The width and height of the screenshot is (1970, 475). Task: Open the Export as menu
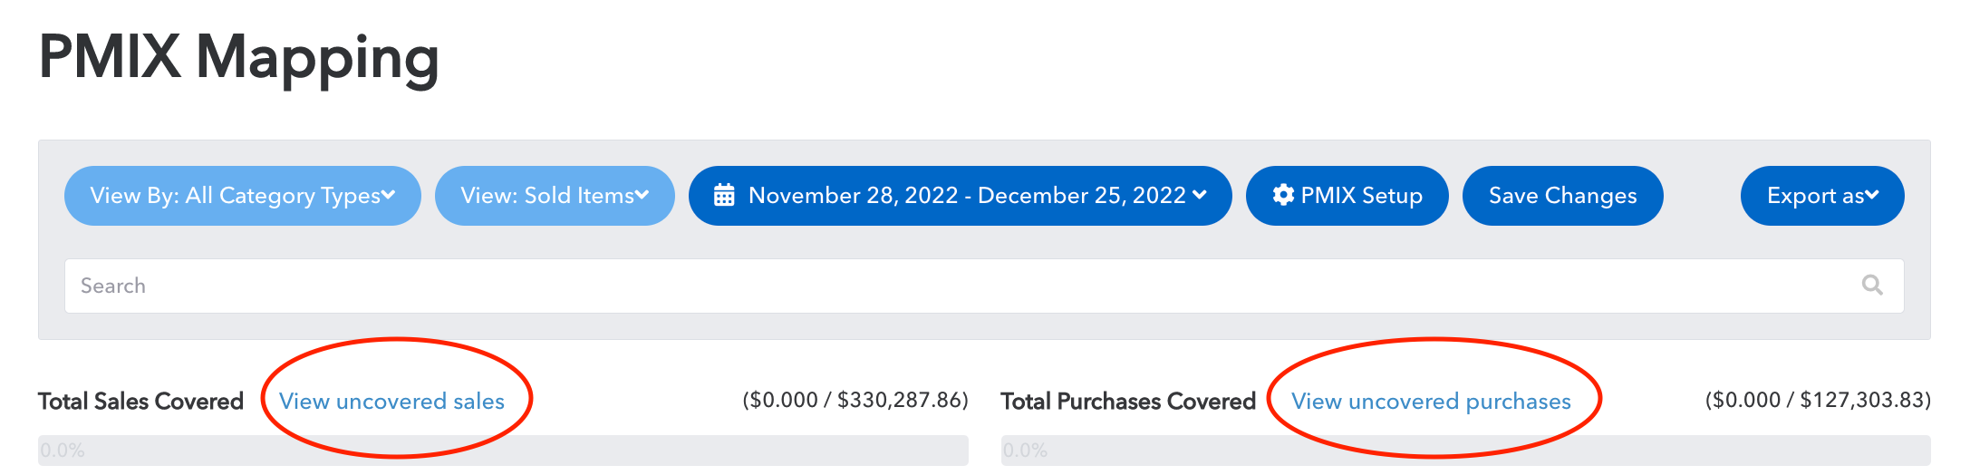click(1822, 196)
